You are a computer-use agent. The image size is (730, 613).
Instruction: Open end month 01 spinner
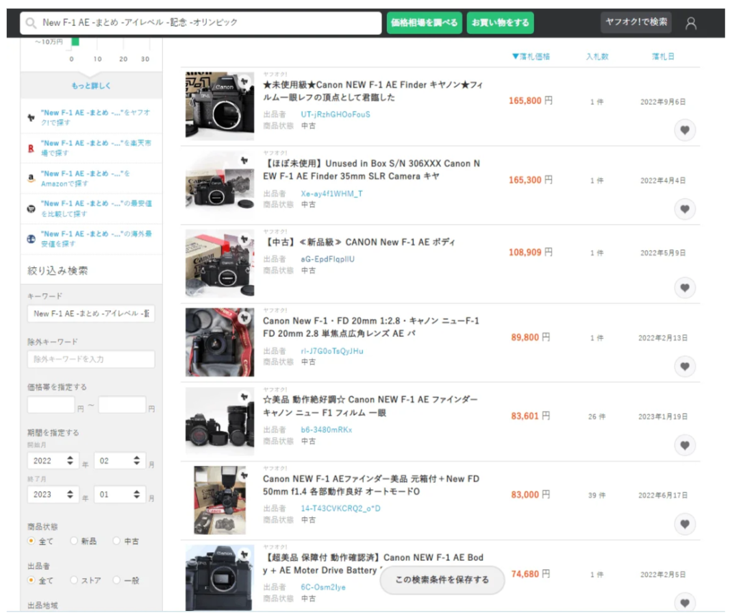120,495
